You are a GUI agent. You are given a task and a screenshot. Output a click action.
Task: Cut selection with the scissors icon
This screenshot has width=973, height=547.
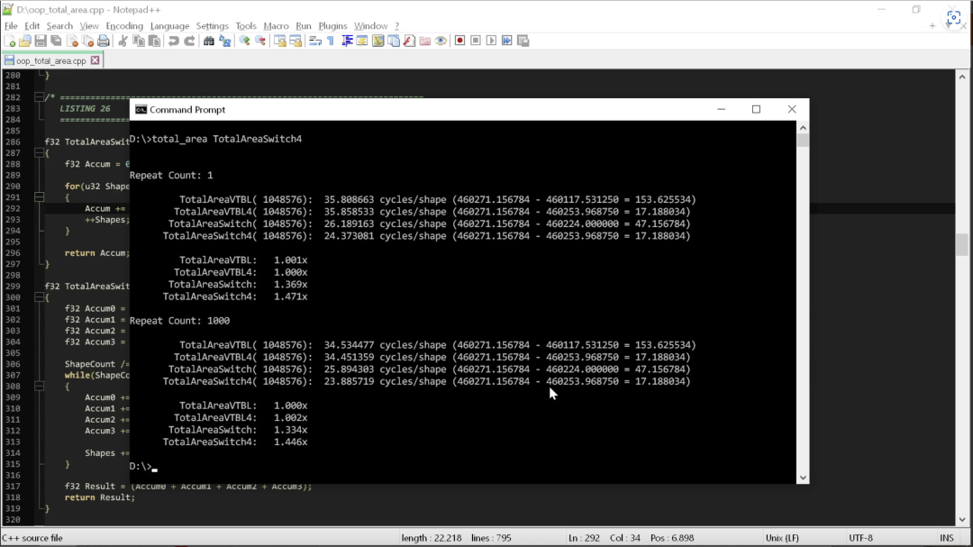[123, 41]
